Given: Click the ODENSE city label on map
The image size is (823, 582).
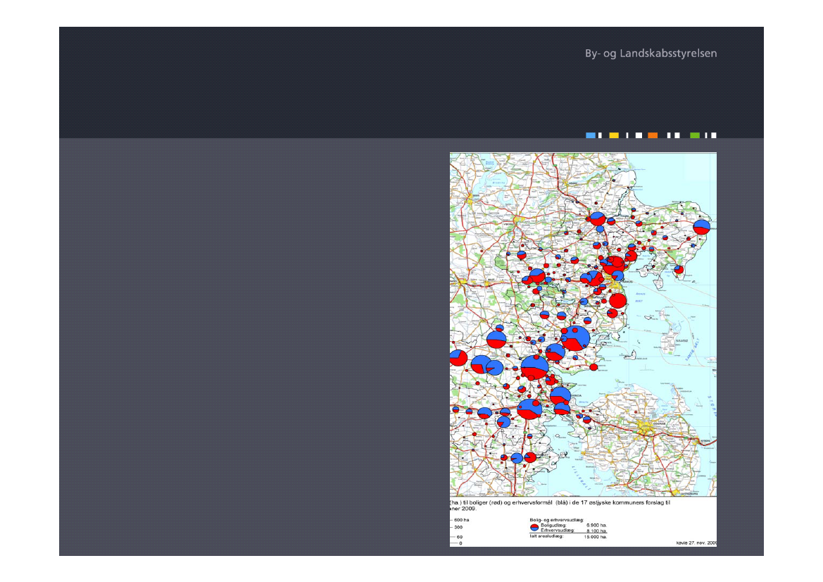Looking at the screenshot, I should 658,423.
